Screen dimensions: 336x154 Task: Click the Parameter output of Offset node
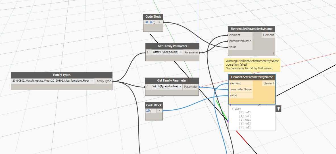tap(191, 52)
